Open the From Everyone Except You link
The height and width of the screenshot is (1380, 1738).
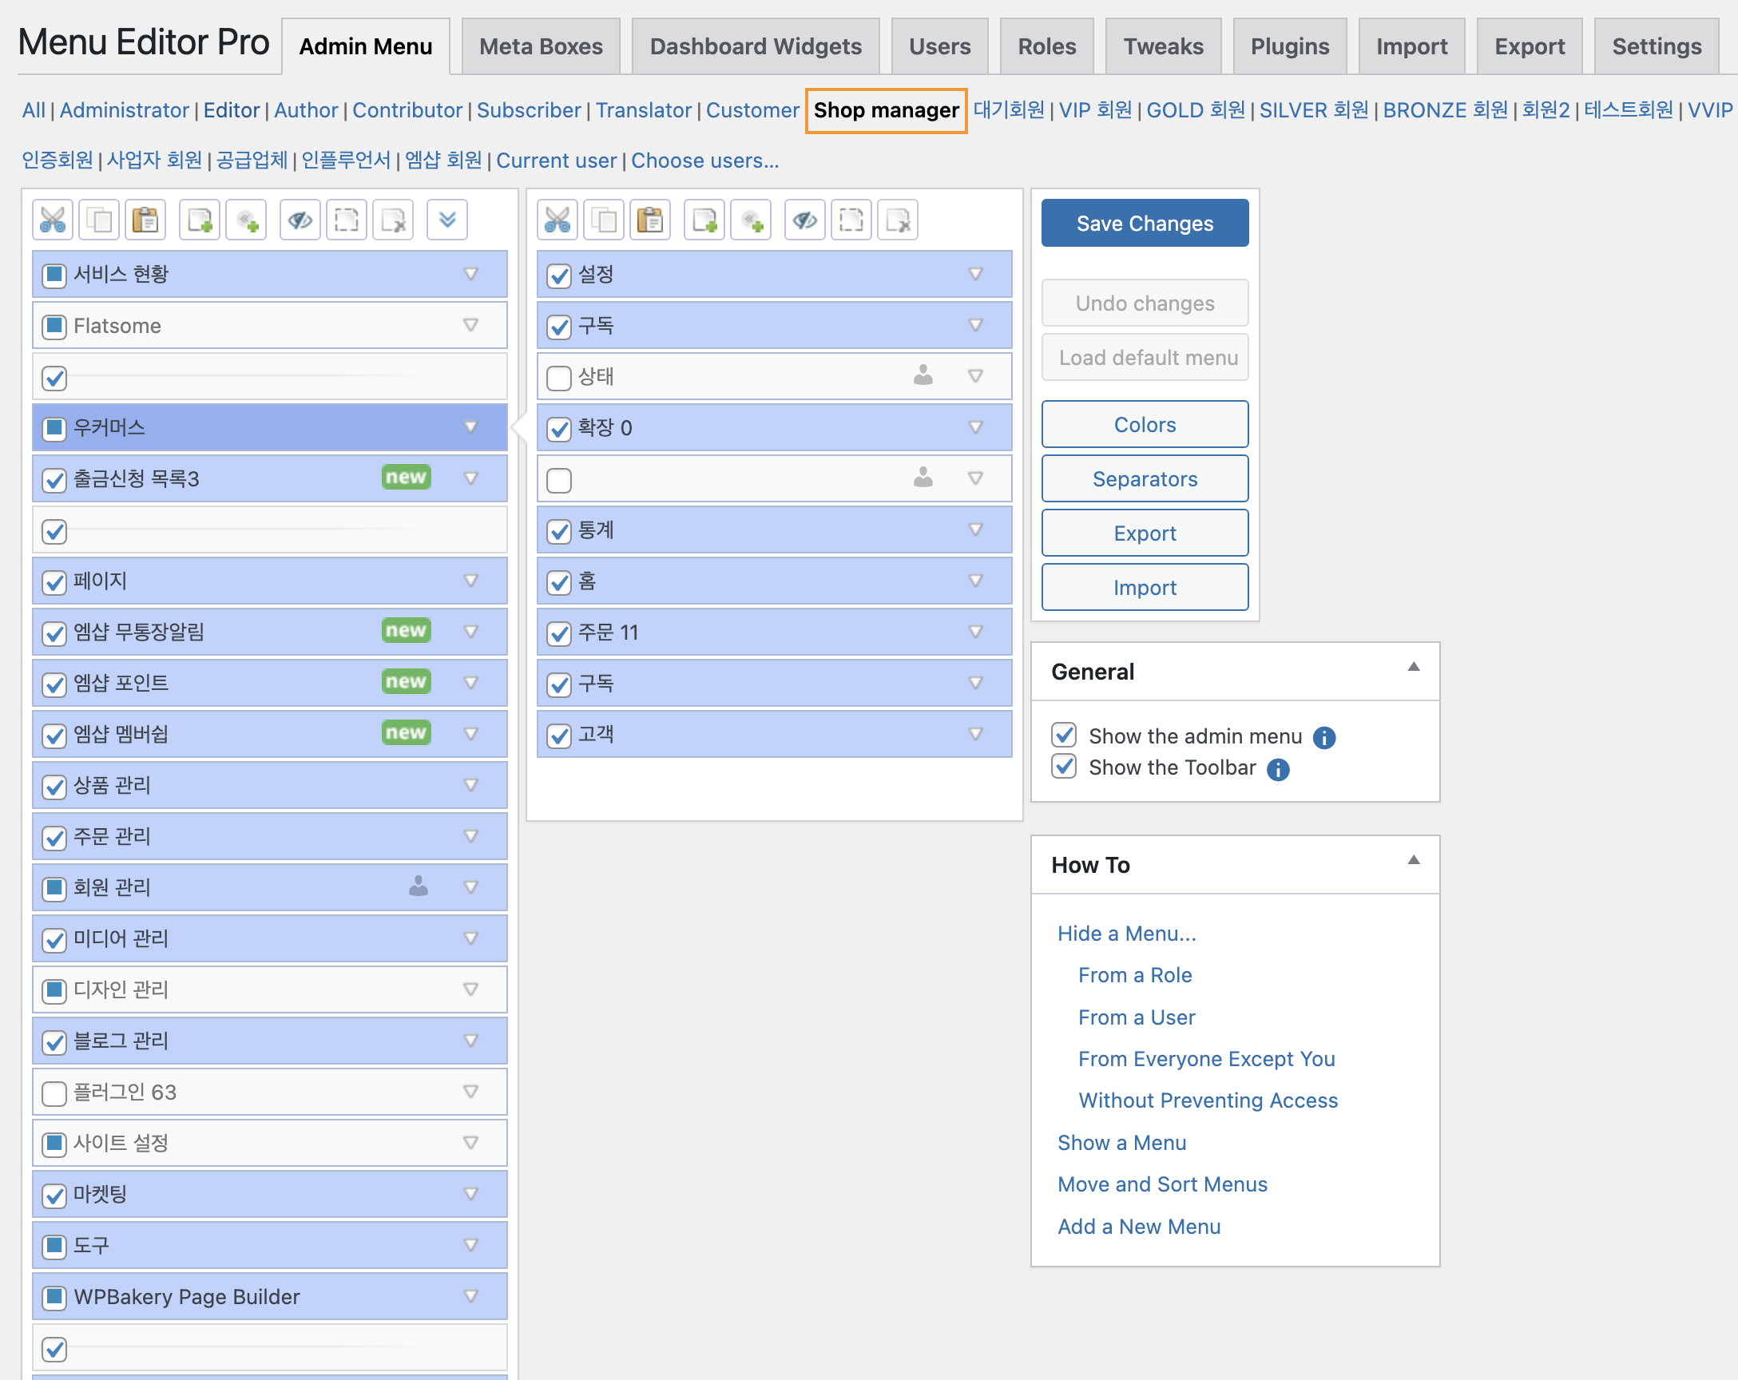tap(1206, 1059)
